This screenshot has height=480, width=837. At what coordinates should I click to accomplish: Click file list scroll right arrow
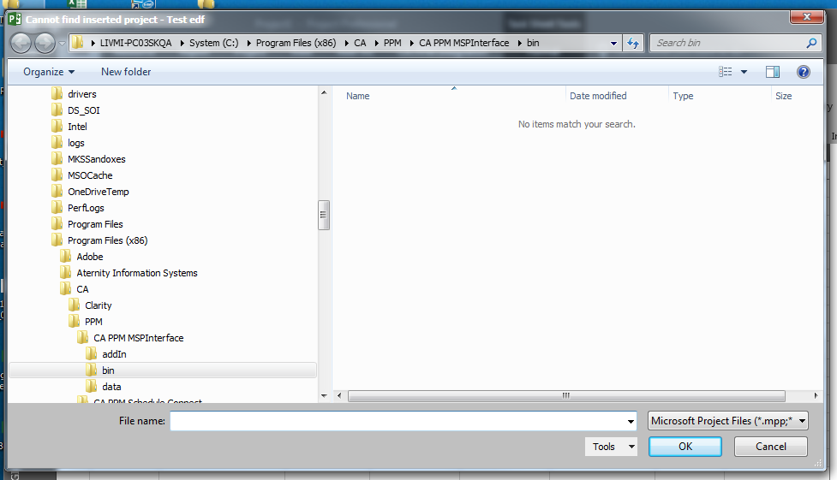(x=816, y=396)
